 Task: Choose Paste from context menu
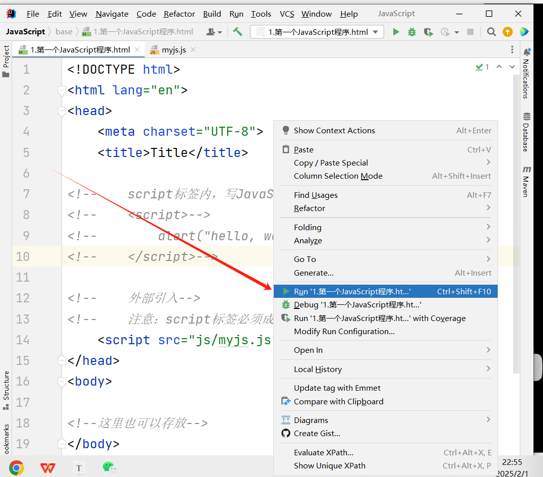point(385,150)
